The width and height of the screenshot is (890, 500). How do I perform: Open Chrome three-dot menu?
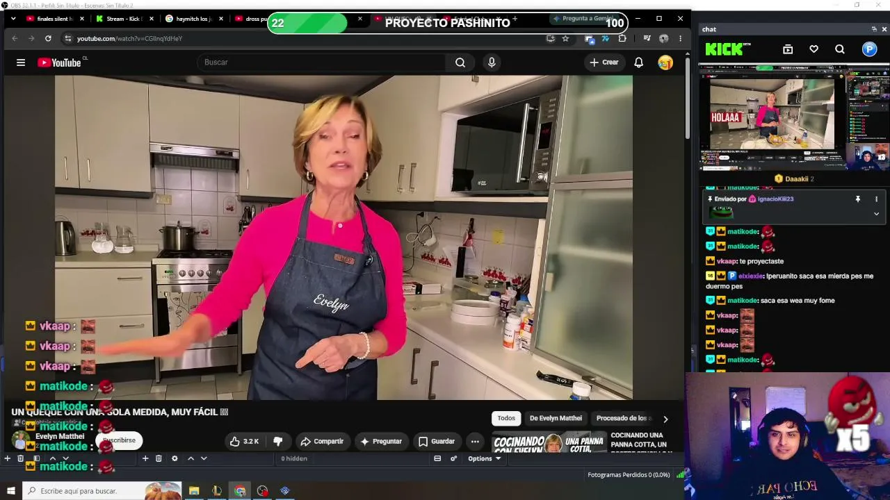680,38
